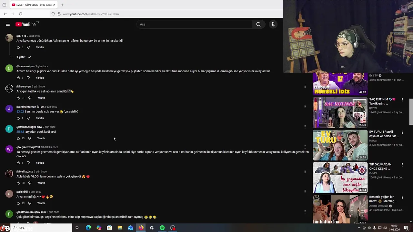Open @w.gizemxxq2250's channel link
413x232 pixels.
[x=28, y=147]
